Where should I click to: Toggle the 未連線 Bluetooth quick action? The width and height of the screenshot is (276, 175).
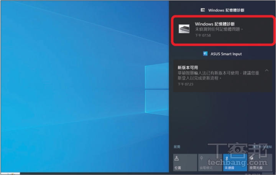pos(235,162)
